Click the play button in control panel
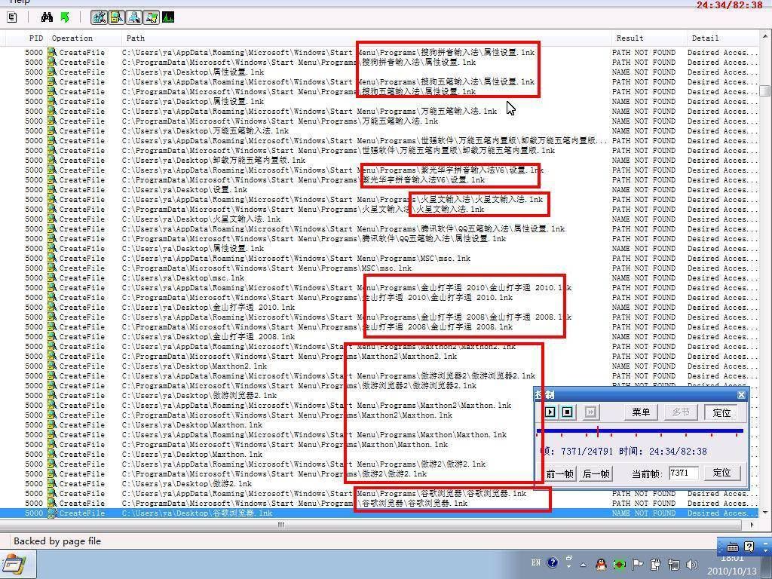The image size is (772, 579). pyautogui.click(x=550, y=412)
